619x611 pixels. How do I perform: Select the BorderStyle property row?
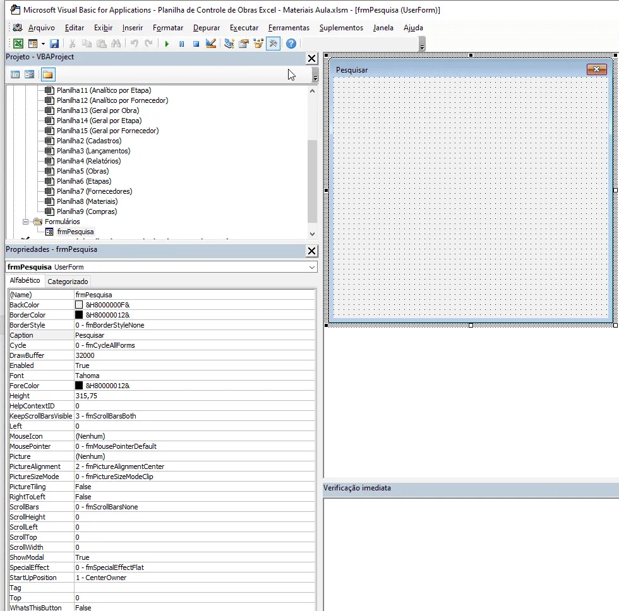click(162, 325)
